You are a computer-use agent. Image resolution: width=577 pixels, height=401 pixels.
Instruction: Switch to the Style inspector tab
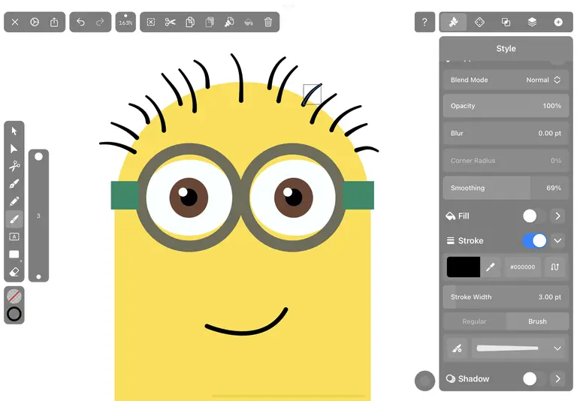(x=453, y=22)
